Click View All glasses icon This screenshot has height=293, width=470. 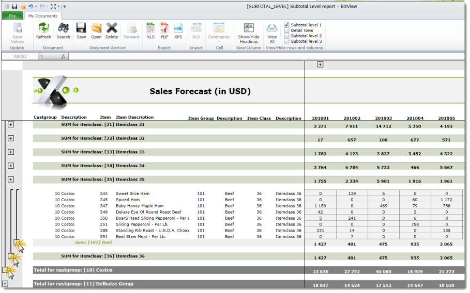pyautogui.click(x=272, y=33)
